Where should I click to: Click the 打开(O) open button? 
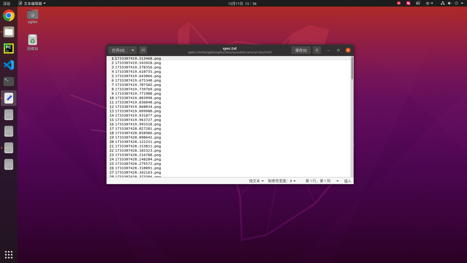[118, 50]
